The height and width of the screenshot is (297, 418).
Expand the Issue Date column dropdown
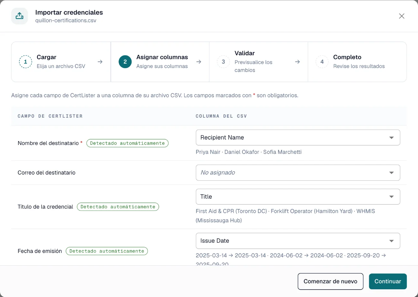298,241
